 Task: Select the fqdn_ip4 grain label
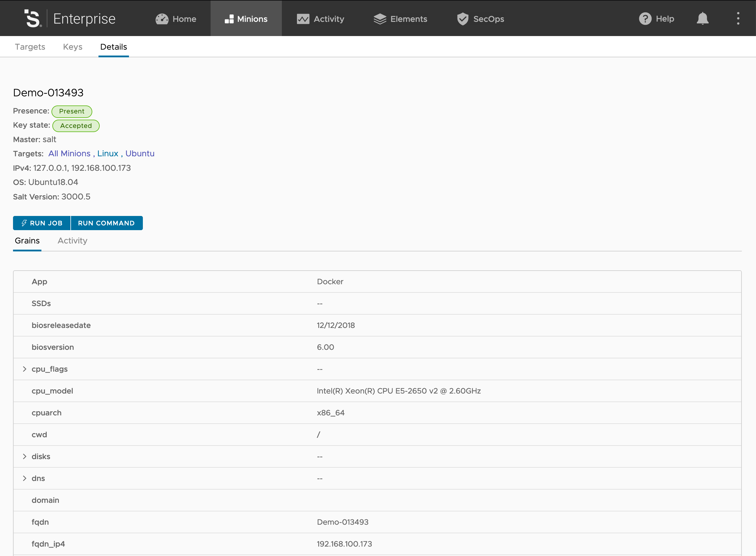pyautogui.click(x=48, y=544)
